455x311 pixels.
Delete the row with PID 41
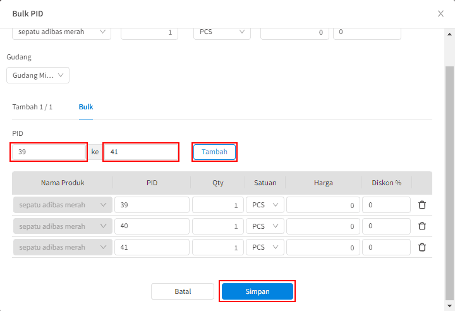coord(422,247)
